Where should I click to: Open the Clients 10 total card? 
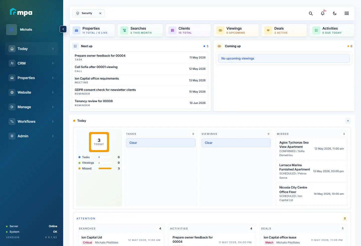[188, 30]
